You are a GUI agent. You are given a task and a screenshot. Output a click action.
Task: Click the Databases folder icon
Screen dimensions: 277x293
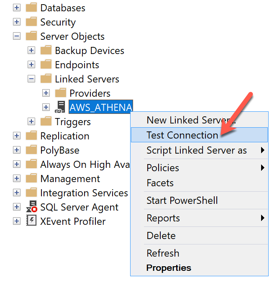click(31, 8)
